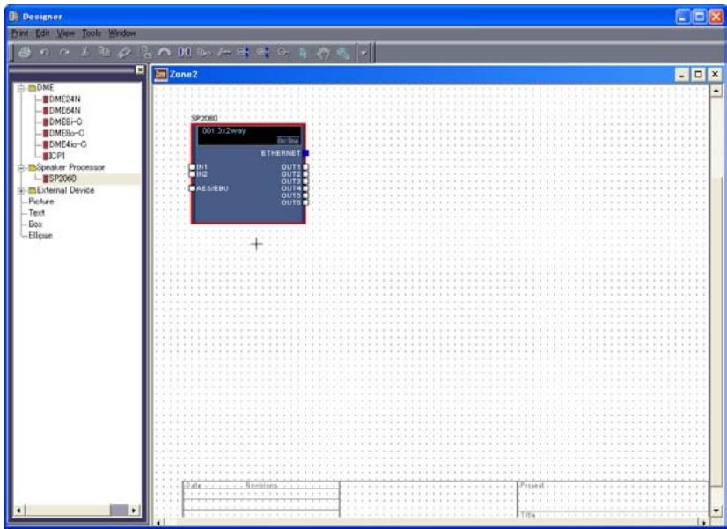Open the Window menu
The height and width of the screenshot is (529, 727).
(122, 33)
